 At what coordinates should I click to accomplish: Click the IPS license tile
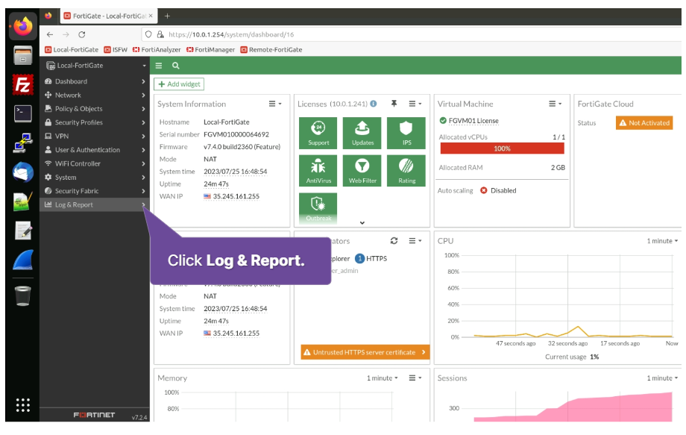click(x=406, y=133)
